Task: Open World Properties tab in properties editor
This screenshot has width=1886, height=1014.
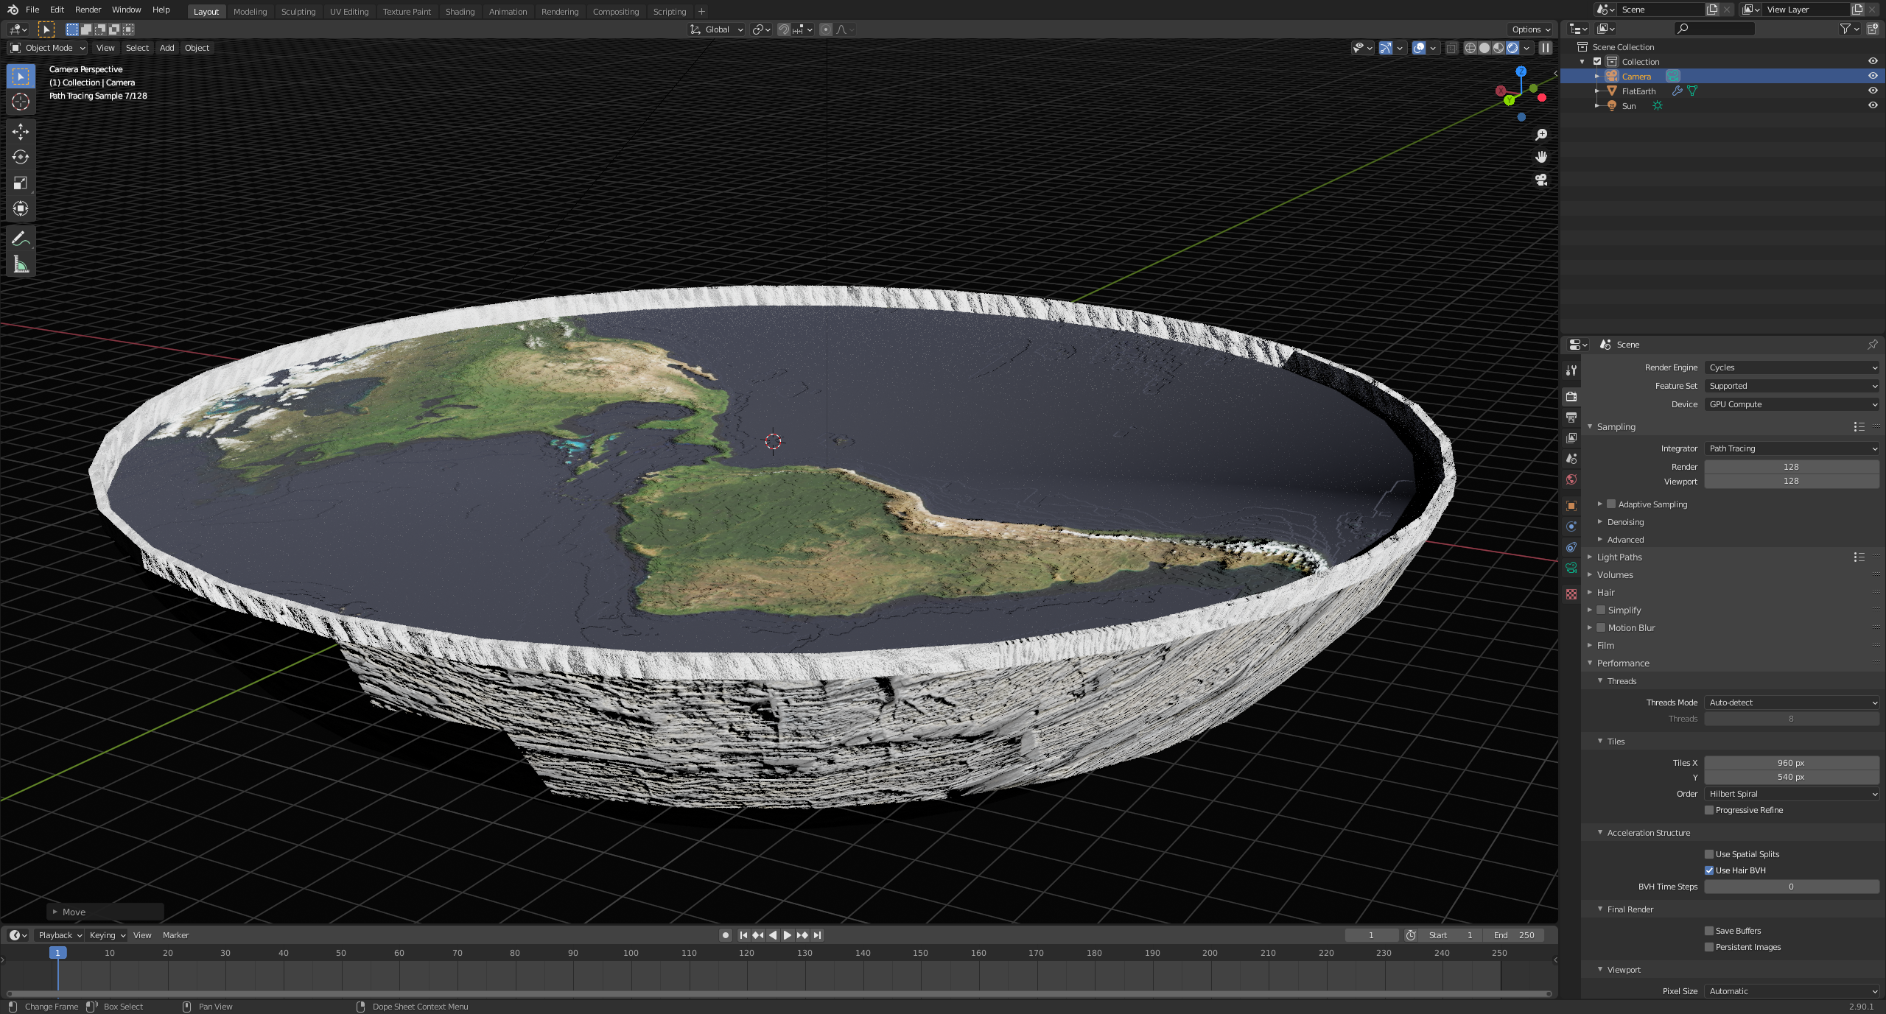Action: tap(1571, 479)
